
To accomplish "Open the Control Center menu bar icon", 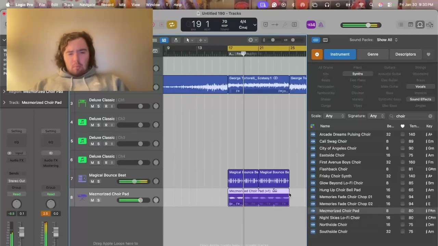I will 390,5.
